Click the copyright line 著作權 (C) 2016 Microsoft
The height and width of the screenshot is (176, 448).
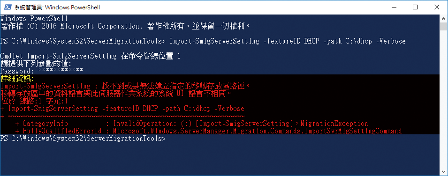(x=125, y=26)
